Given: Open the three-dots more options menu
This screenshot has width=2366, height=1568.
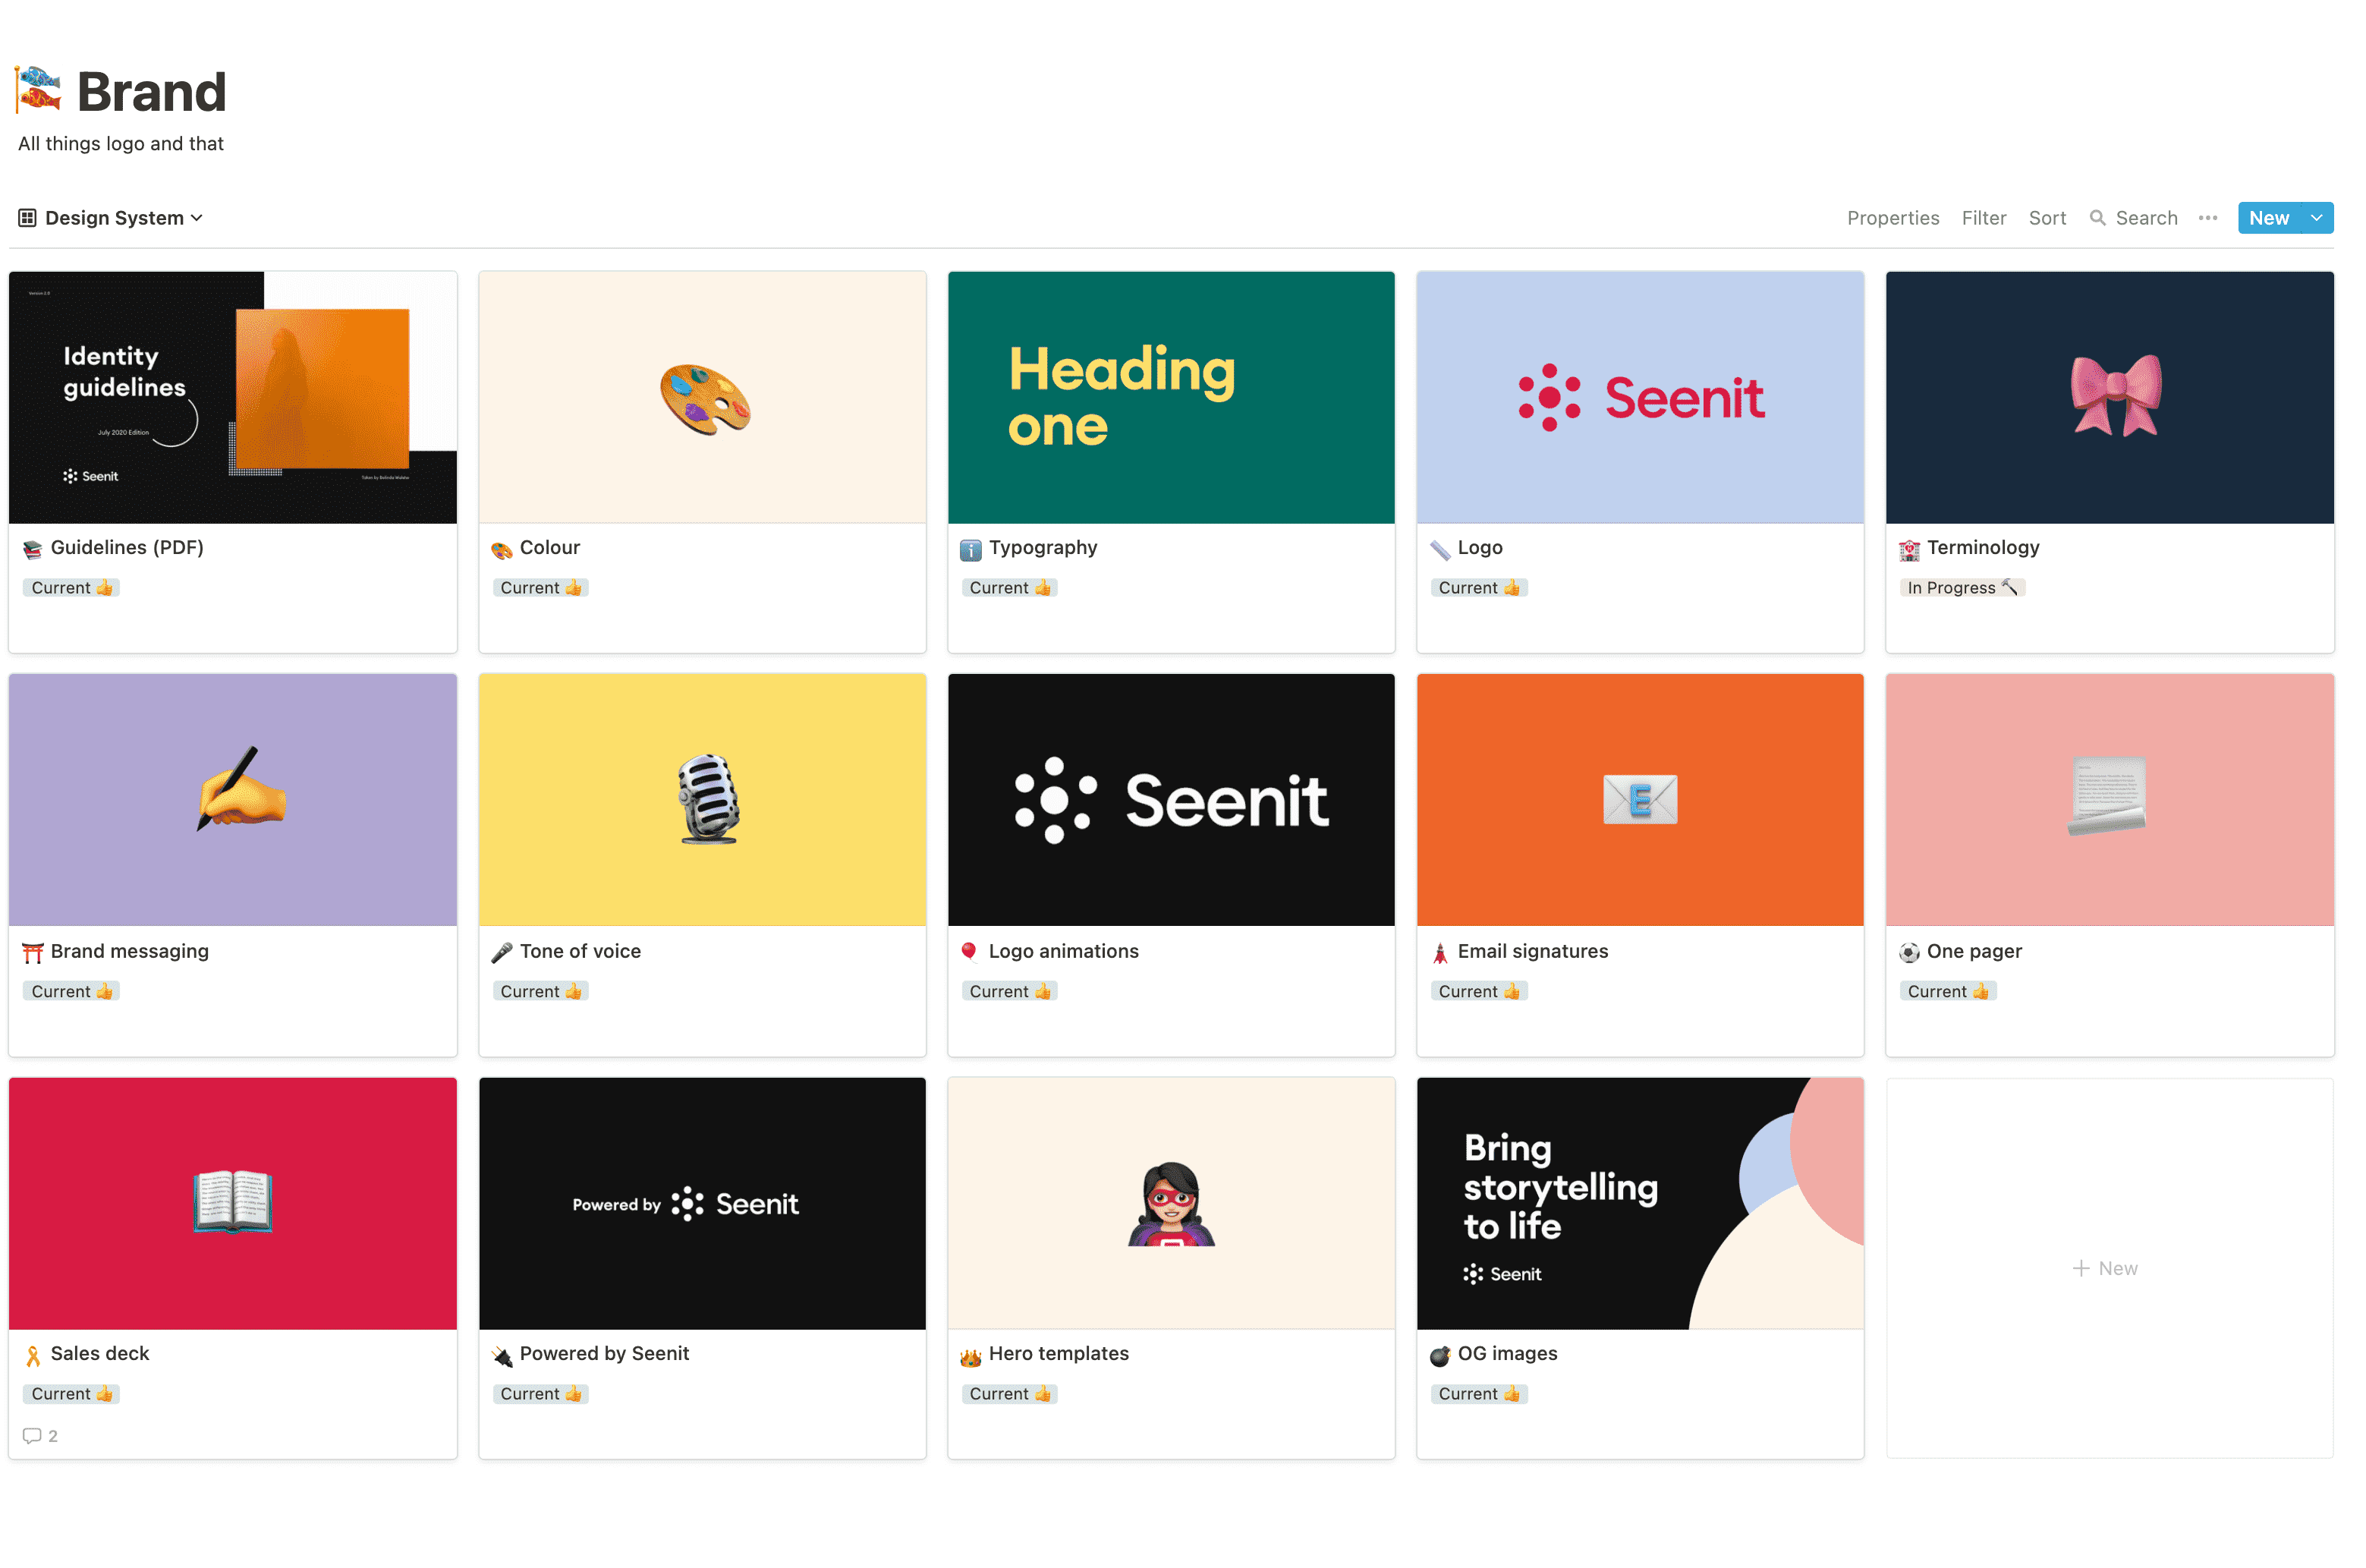Looking at the screenshot, I should pos(2207,218).
